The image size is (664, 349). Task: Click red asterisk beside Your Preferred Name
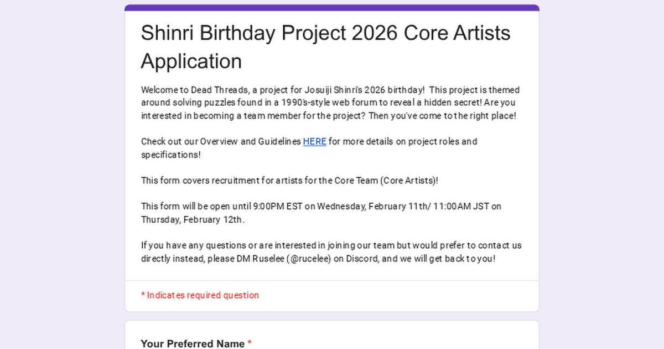(250, 343)
